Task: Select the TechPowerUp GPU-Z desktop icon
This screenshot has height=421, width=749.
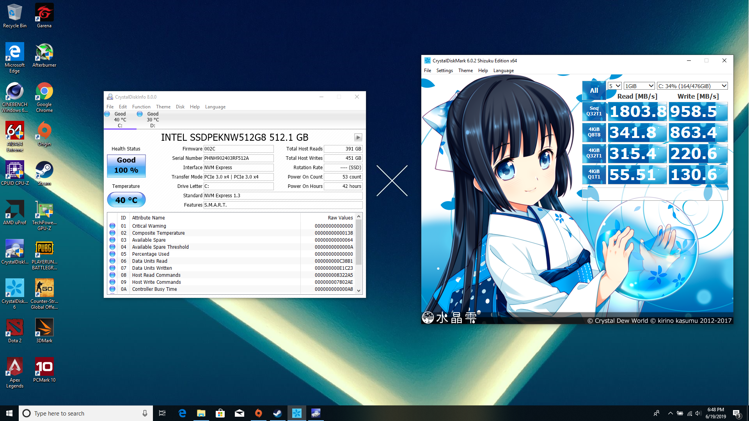Action: [x=44, y=215]
